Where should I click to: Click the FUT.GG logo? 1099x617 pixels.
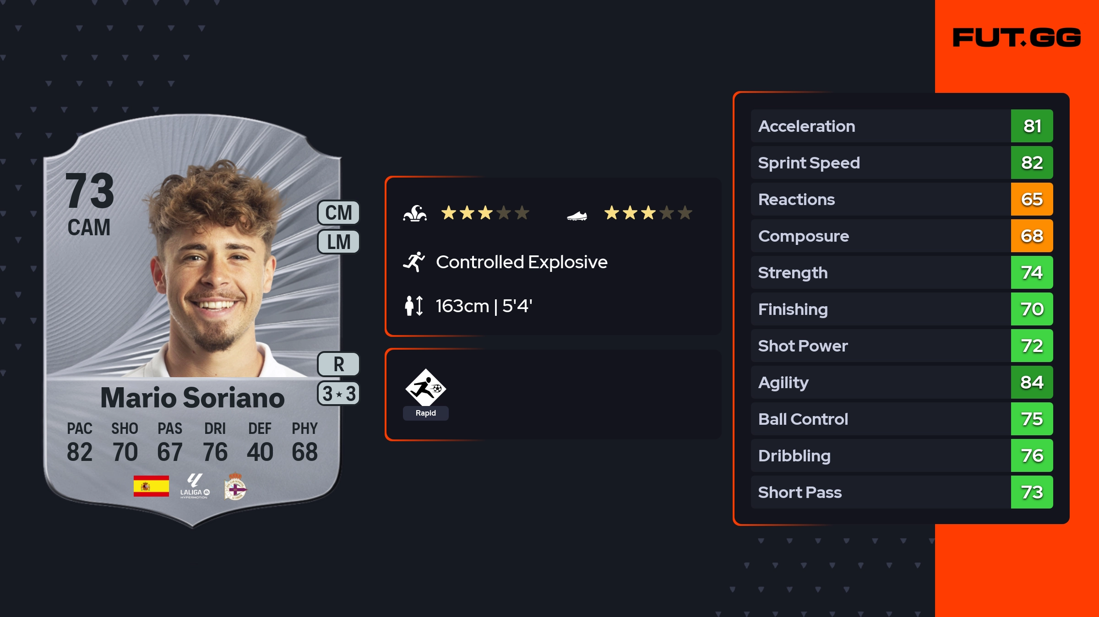pos(1017,38)
